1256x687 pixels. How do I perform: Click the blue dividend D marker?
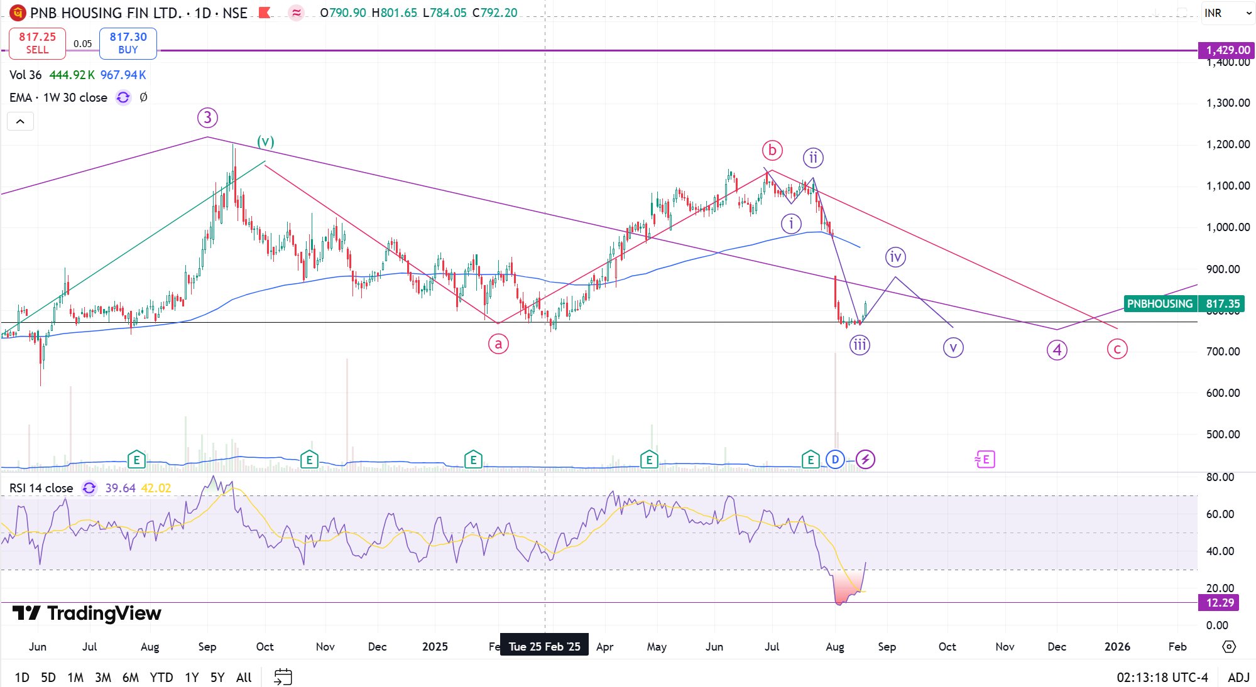tap(835, 460)
